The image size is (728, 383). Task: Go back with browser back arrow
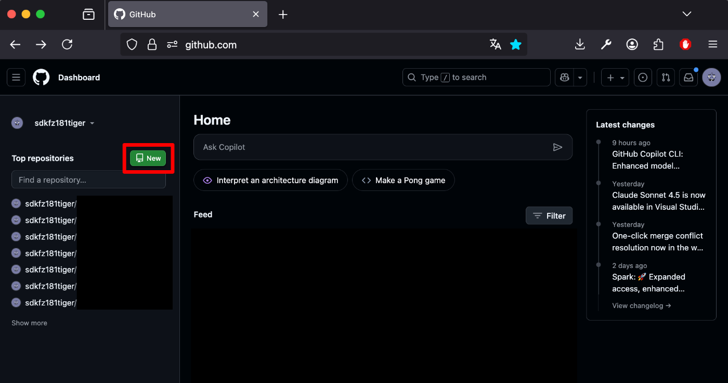[x=15, y=45]
